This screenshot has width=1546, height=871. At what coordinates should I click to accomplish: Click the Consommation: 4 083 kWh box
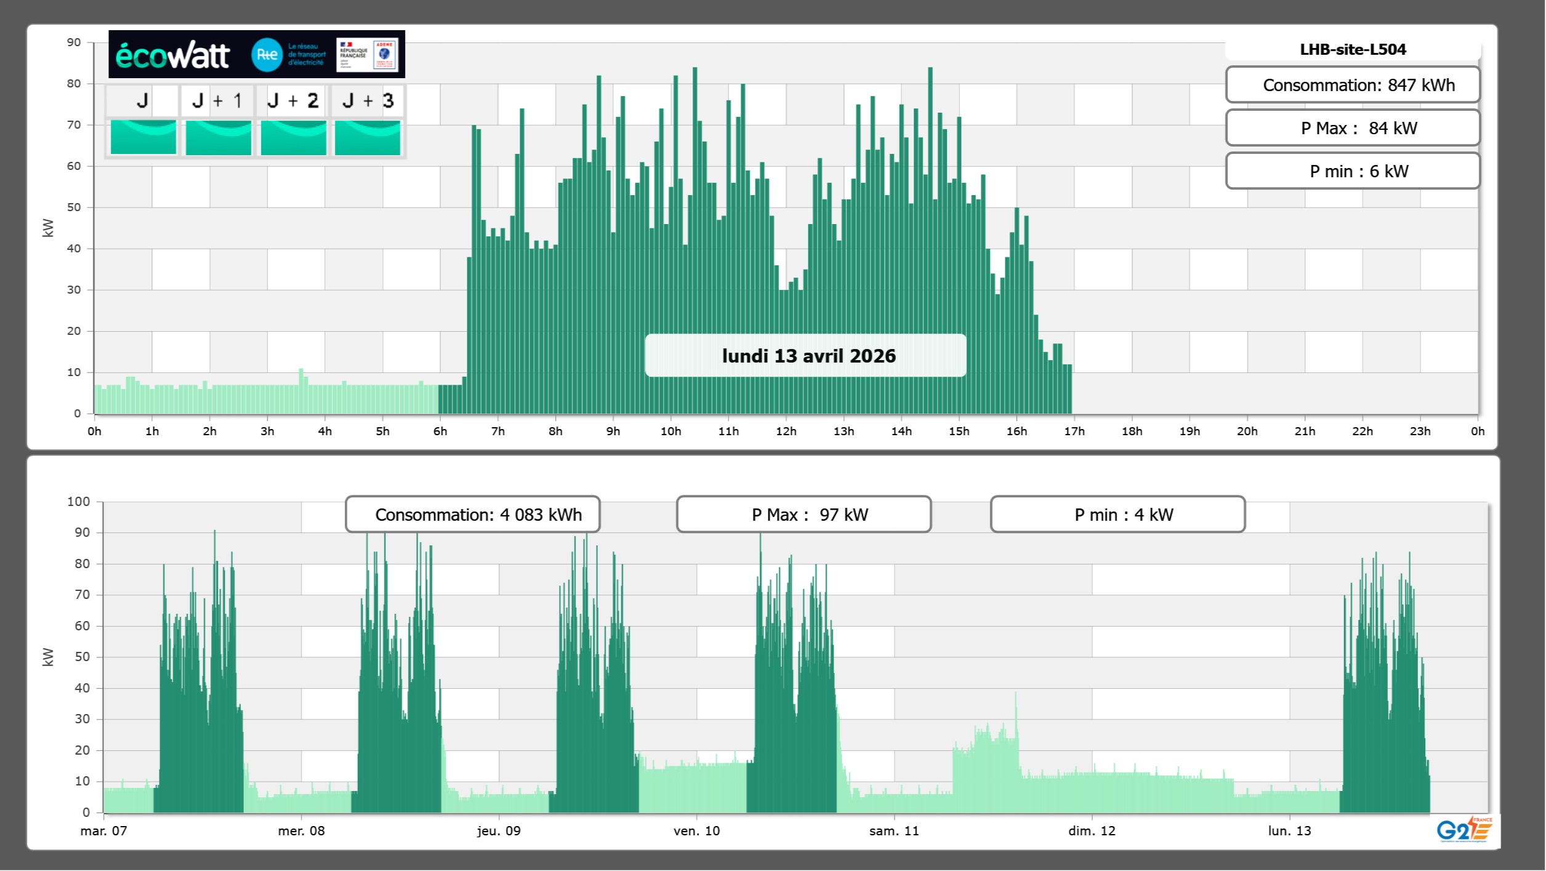pos(473,515)
